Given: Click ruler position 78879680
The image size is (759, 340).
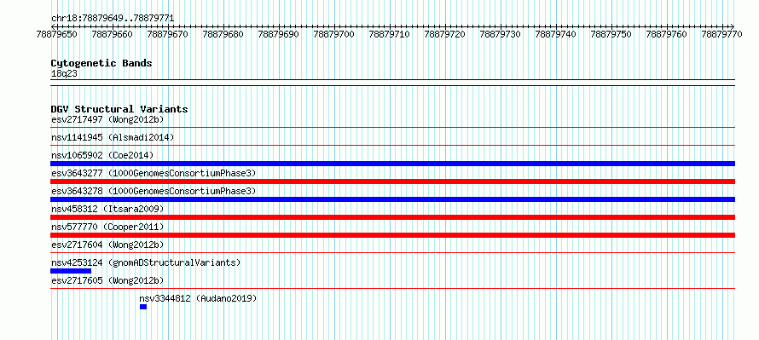Looking at the screenshot, I should pyautogui.click(x=223, y=34).
